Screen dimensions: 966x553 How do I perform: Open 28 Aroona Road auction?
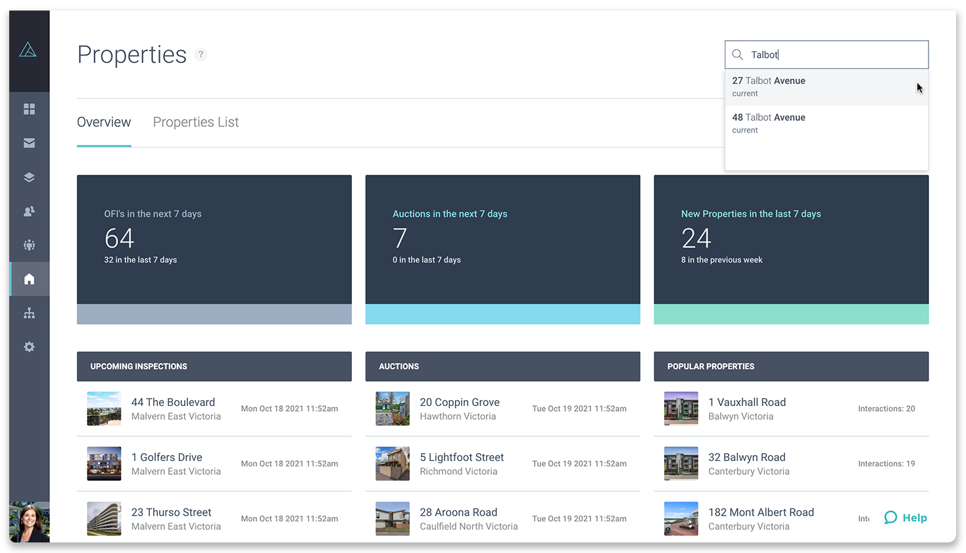(x=502, y=518)
